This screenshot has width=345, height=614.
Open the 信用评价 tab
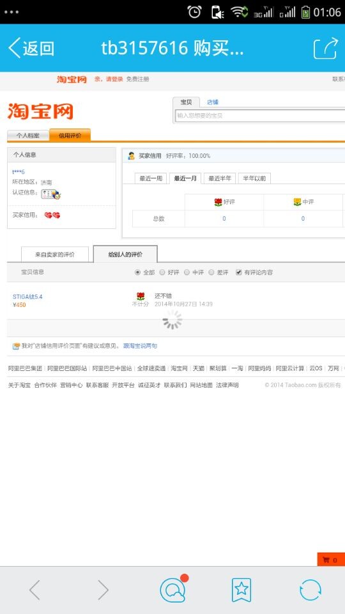70,135
